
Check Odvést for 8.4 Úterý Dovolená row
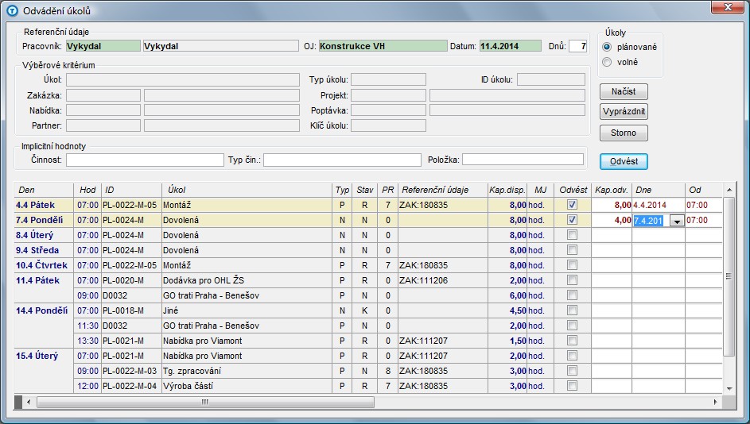(x=572, y=235)
